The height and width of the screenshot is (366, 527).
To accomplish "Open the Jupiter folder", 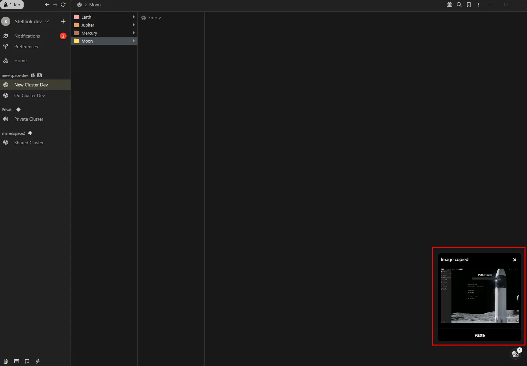I will tap(104, 25).
